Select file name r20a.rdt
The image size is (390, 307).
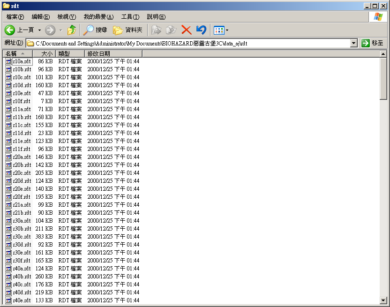(x=22, y=157)
